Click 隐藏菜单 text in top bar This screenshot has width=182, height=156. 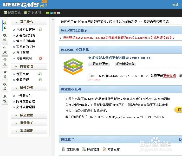tap(14, 12)
